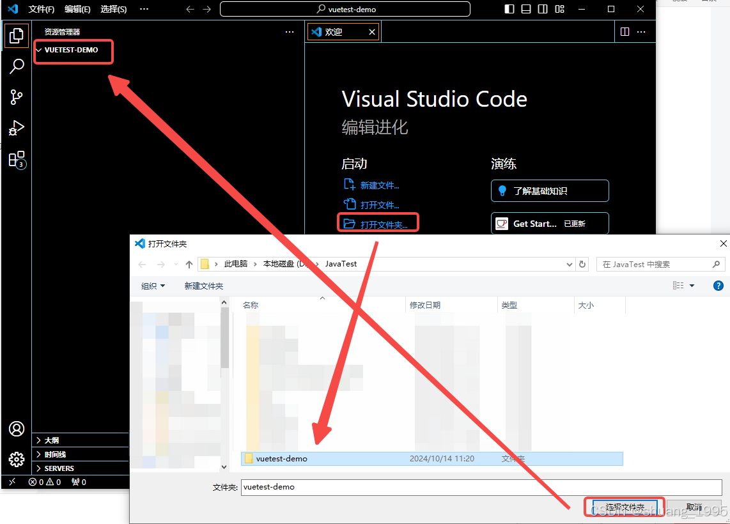Expand the SERVERS section
This screenshot has width=730, height=524.
80,468
